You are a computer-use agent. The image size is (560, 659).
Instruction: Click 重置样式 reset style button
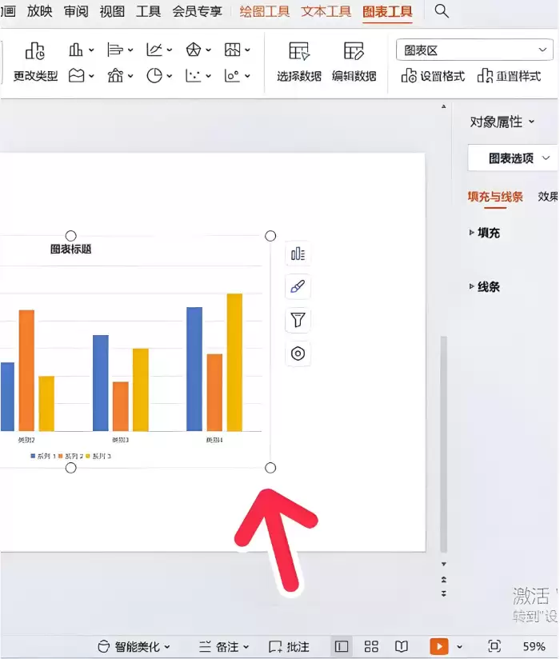pyautogui.click(x=509, y=76)
